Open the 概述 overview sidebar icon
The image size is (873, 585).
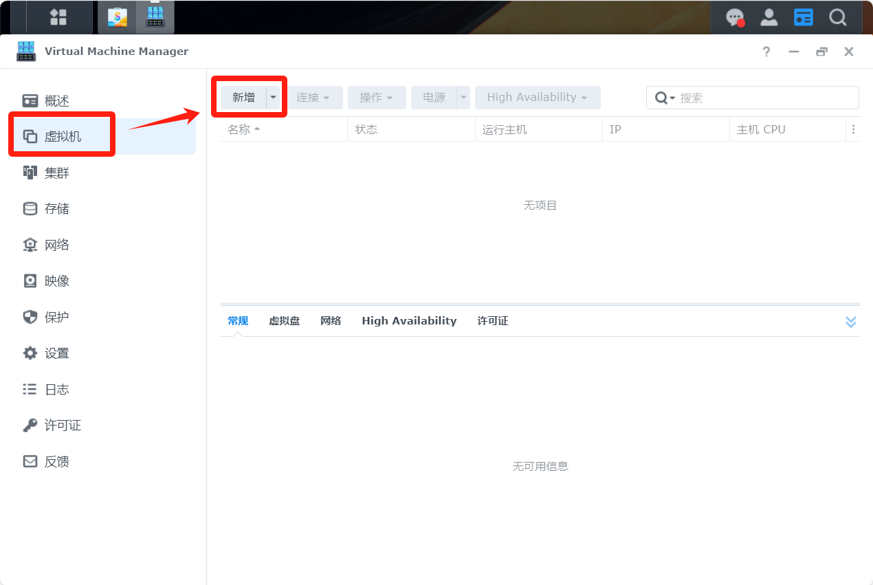coord(30,101)
